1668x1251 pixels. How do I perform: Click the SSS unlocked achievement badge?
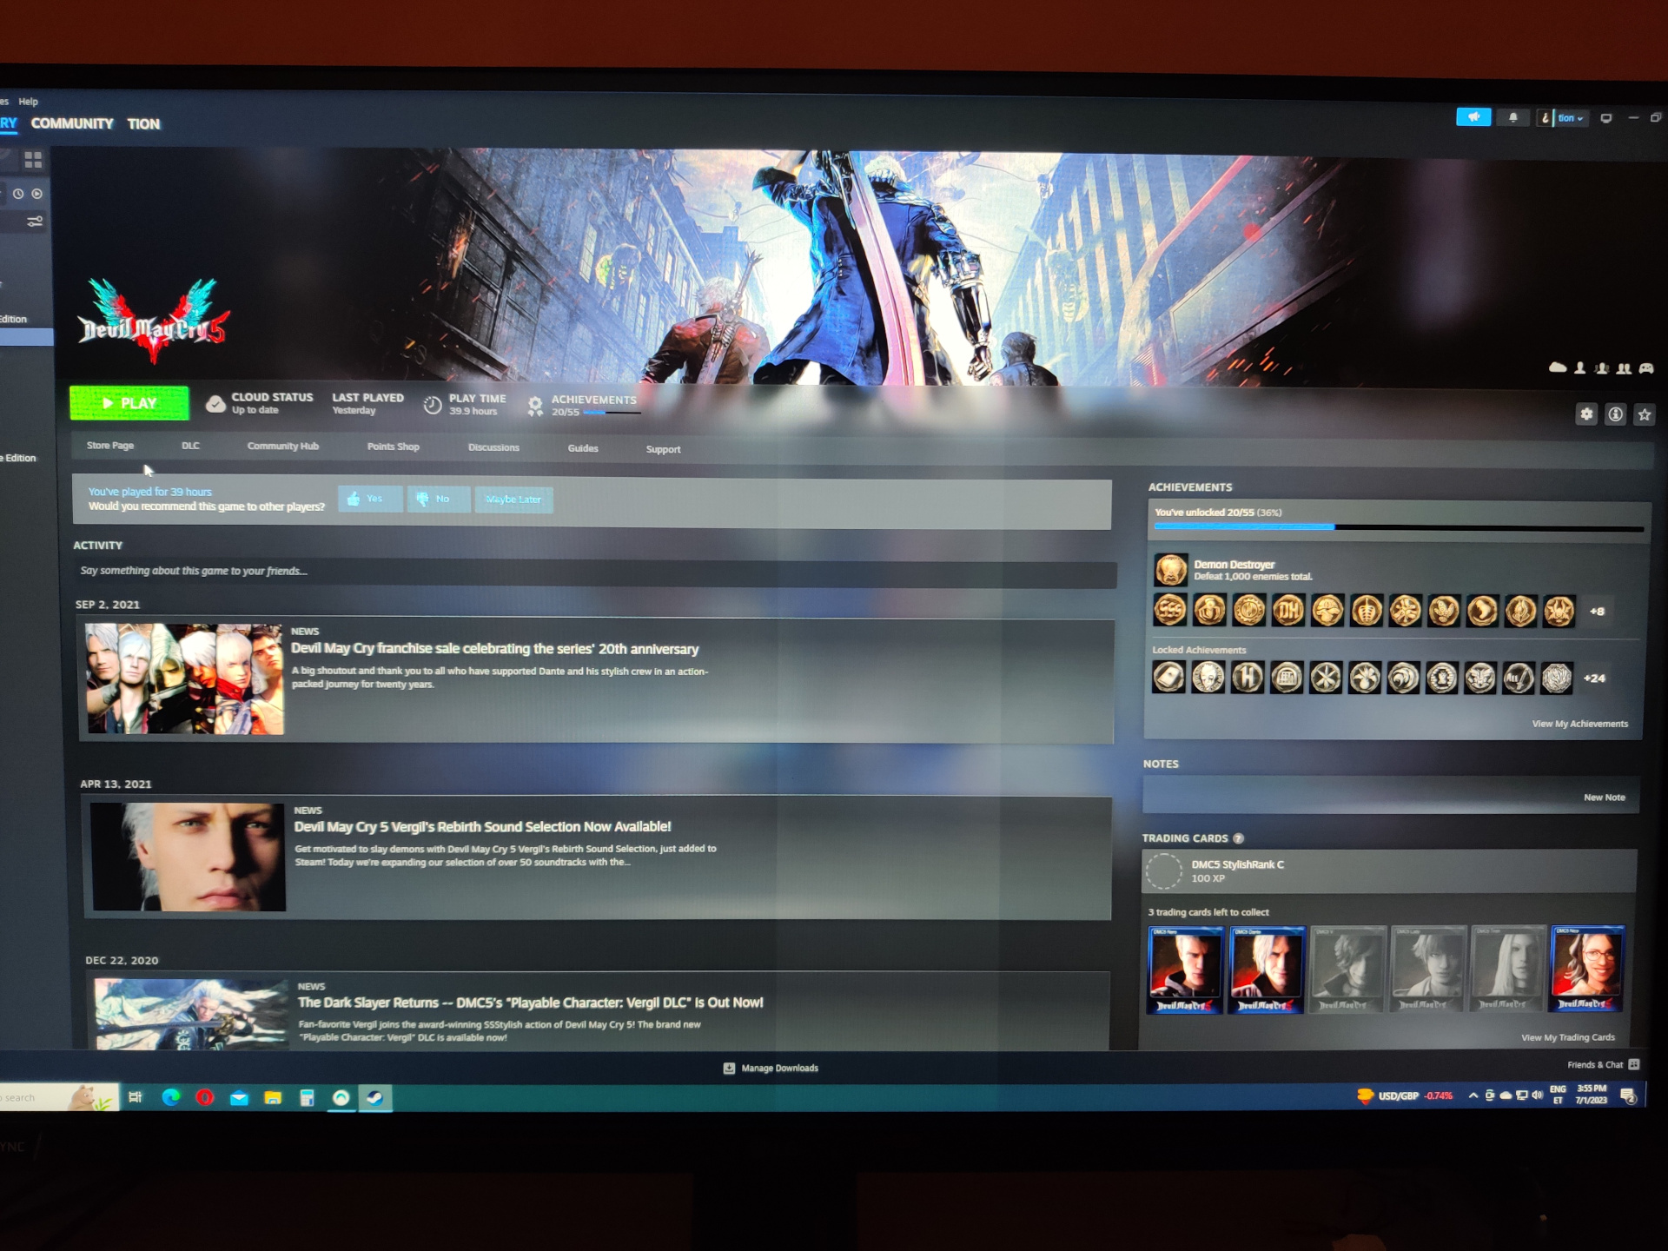[1169, 611]
